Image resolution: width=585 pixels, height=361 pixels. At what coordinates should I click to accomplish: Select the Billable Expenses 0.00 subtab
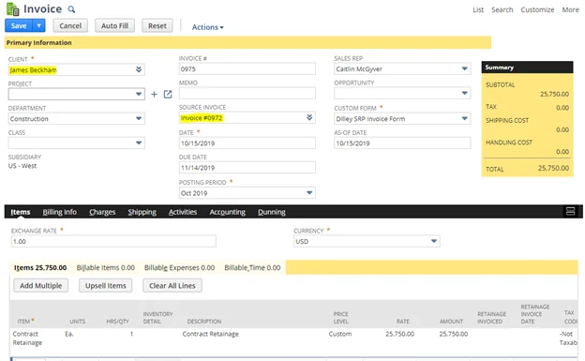179,267
